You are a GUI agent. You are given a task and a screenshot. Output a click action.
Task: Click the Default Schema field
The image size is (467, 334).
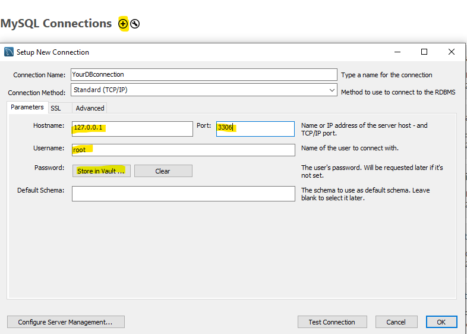tap(184, 194)
